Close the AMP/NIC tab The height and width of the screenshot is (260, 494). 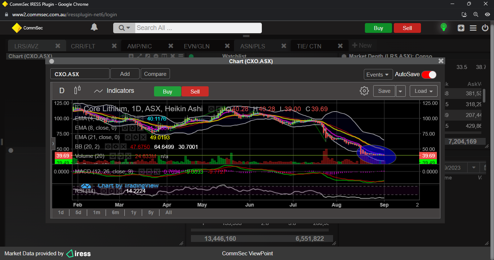tap(171, 46)
